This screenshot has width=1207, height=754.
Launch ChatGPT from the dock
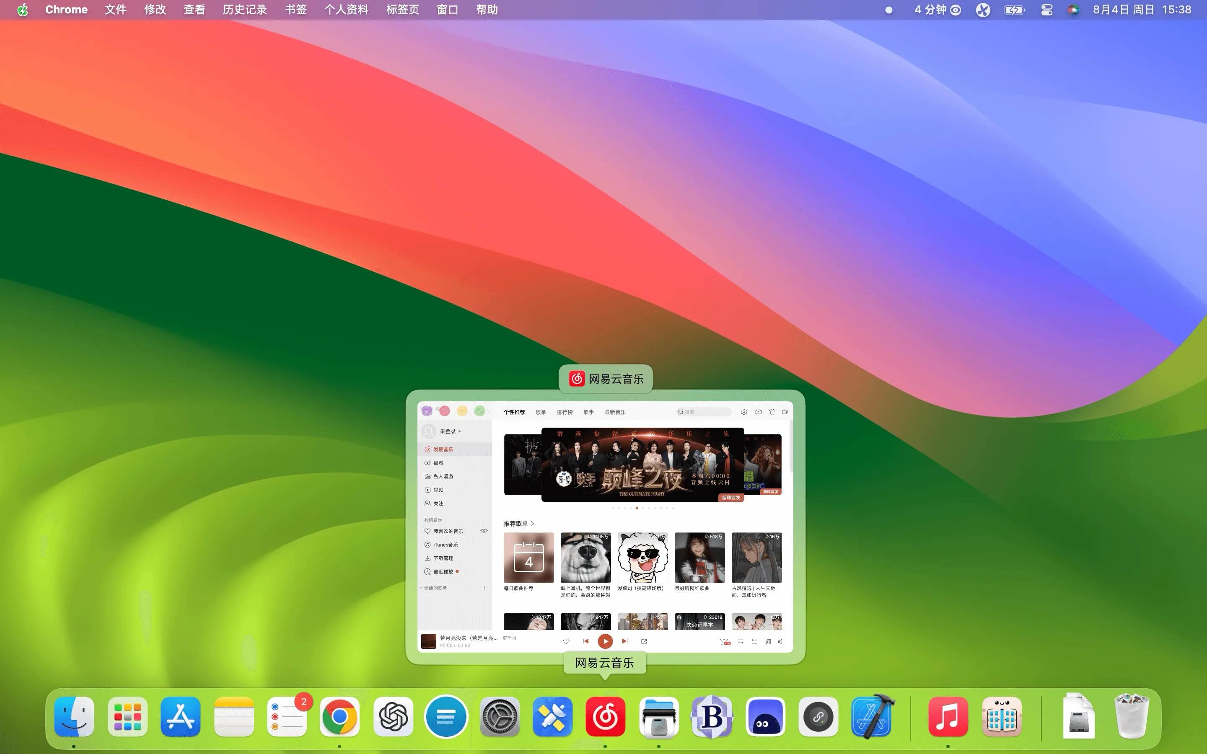pos(393,717)
